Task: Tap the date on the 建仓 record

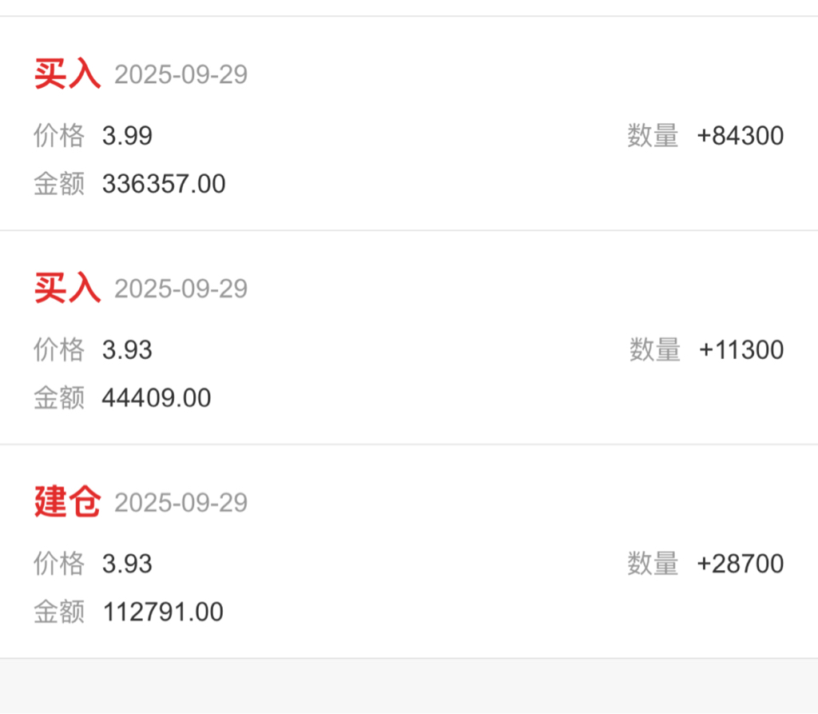Action: pos(181,502)
